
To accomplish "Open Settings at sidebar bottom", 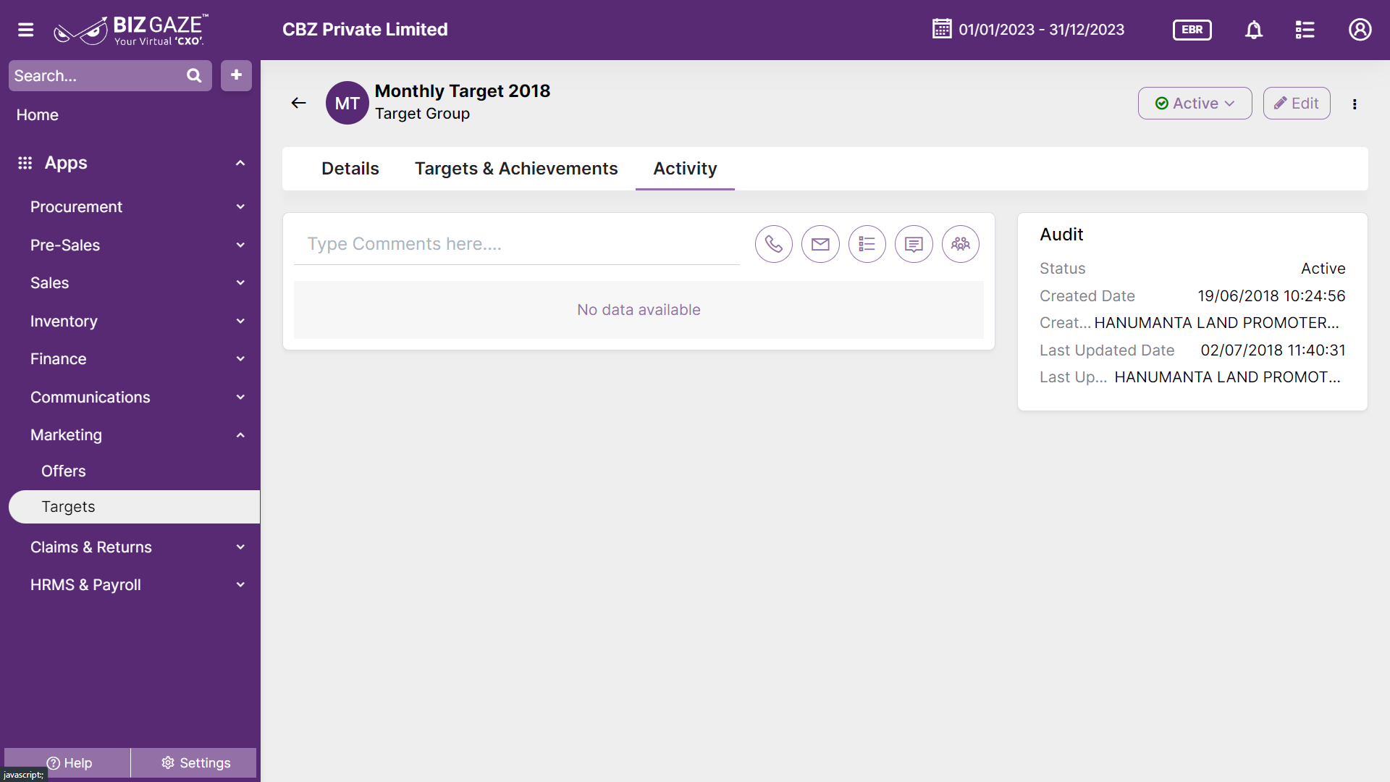I will coord(195,762).
